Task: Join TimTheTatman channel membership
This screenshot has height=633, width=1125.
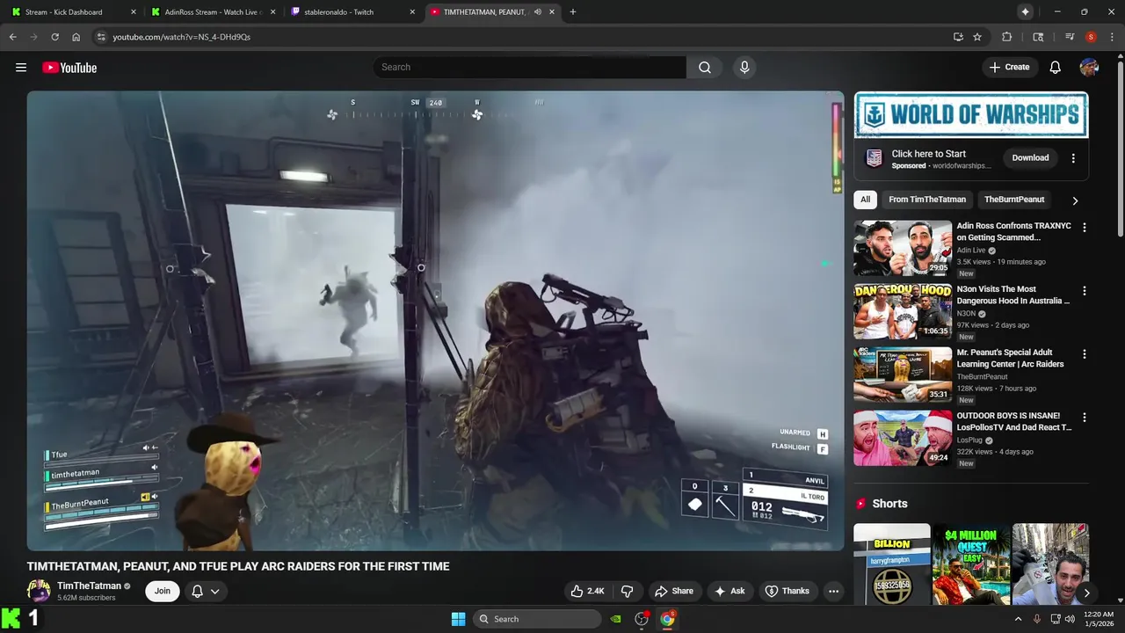Action: click(163, 591)
